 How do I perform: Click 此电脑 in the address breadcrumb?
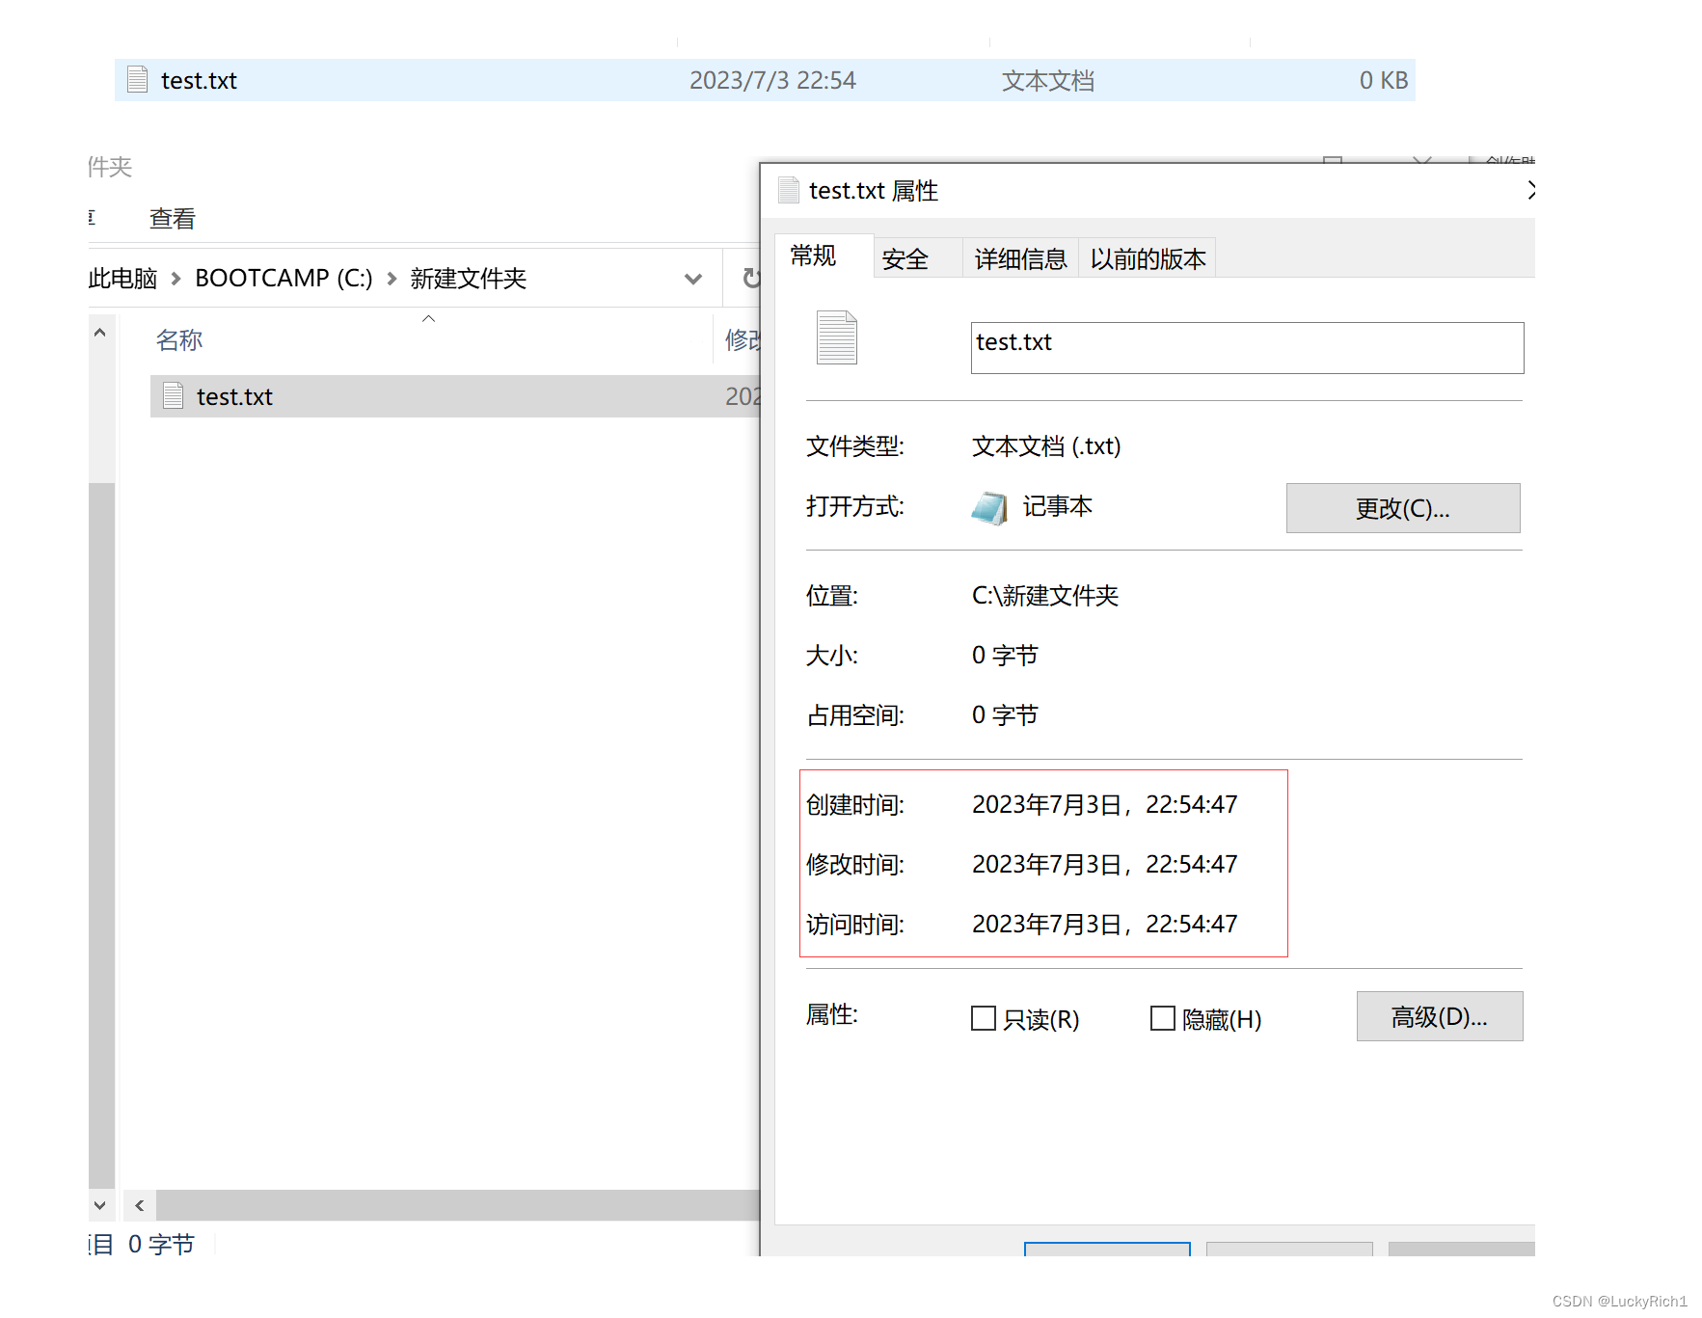point(122,279)
